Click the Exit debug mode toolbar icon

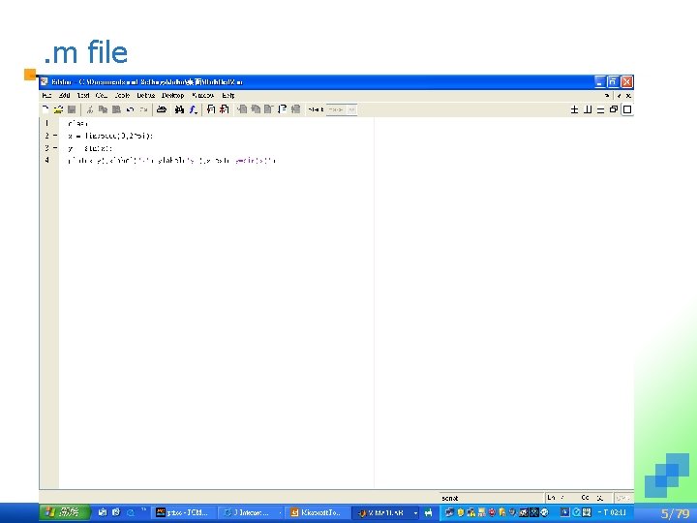[x=295, y=109]
